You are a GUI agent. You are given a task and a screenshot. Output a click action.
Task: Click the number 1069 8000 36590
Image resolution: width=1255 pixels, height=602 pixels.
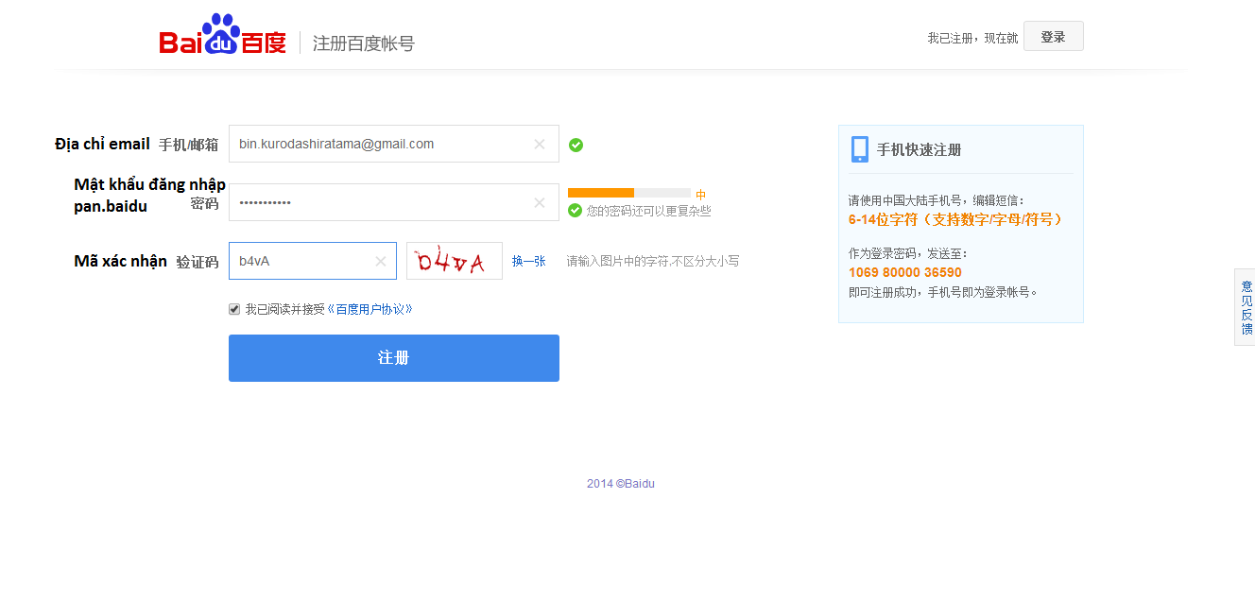click(905, 272)
